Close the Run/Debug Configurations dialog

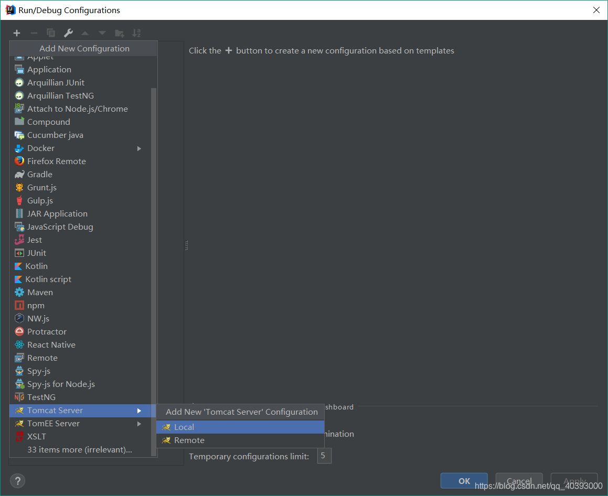[596, 10]
